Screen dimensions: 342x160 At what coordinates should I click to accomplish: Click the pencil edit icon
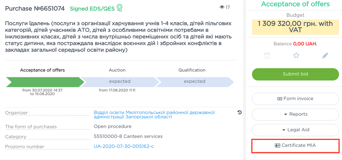[325, 55]
